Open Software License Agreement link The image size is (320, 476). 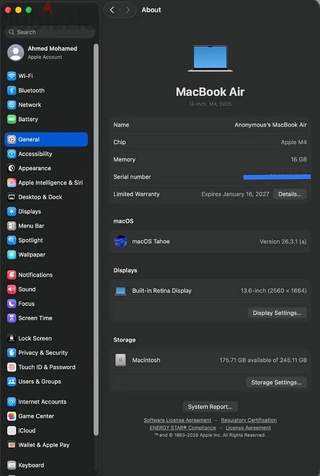tap(178, 420)
